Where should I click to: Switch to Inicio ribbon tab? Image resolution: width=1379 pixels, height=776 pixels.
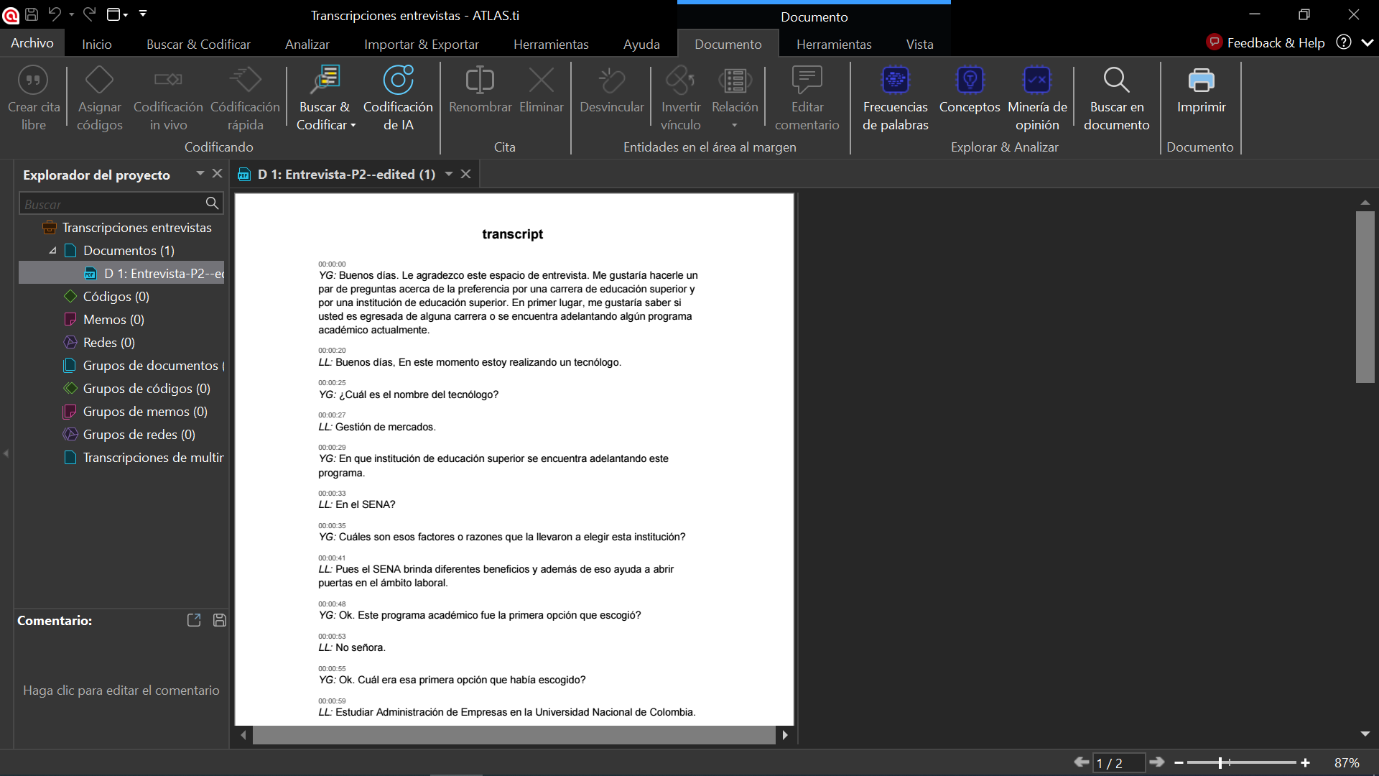(97, 44)
